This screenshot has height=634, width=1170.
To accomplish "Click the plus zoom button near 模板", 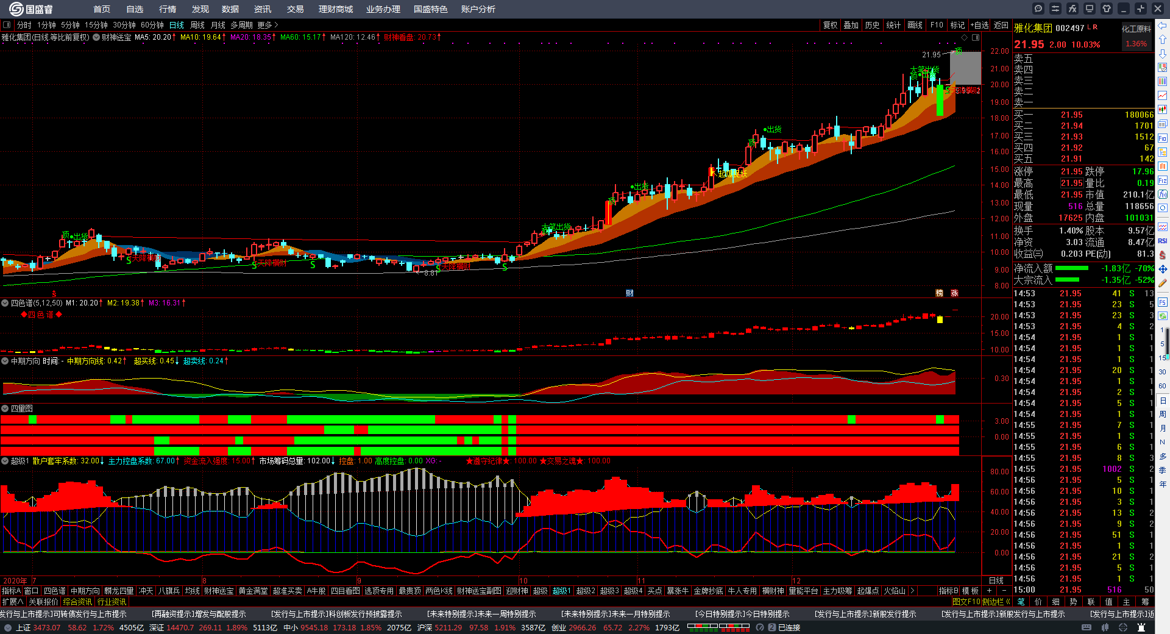I will (989, 591).
